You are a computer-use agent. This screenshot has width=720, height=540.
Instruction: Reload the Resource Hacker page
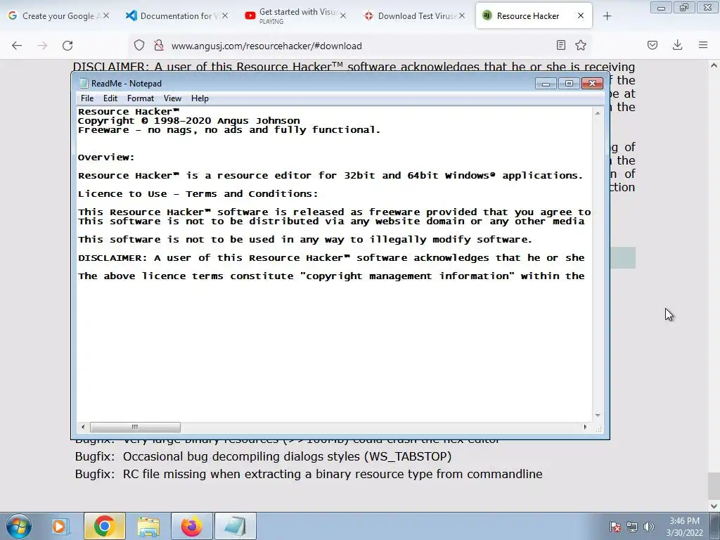67,46
